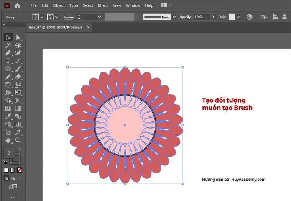
Task: Open the Effect menu
Action: pos(103,5)
